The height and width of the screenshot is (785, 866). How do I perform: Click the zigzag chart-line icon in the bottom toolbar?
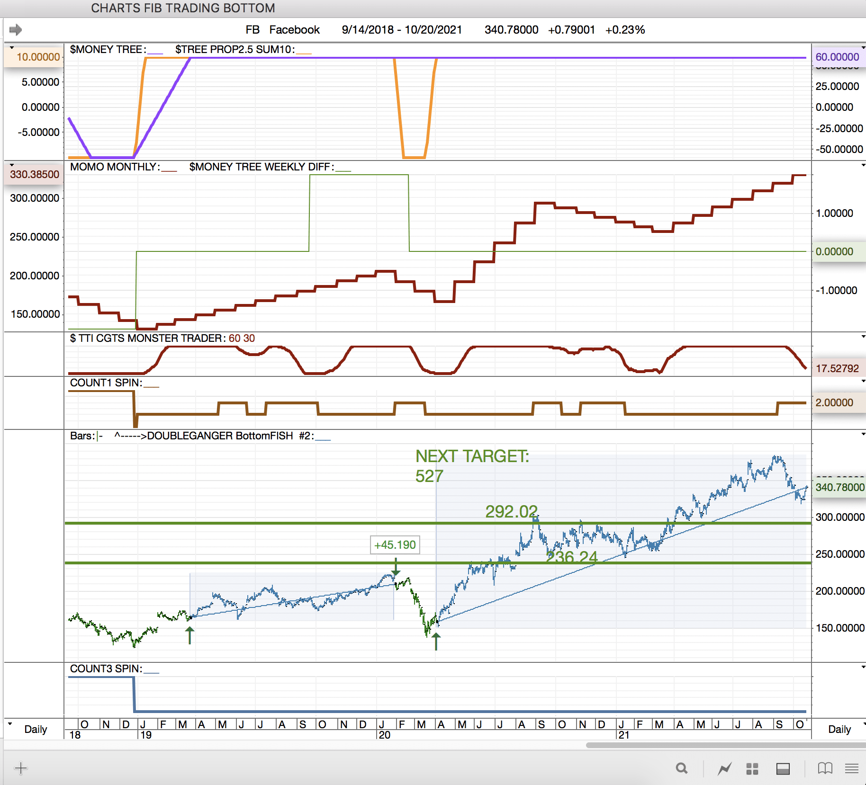(x=724, y=768)
